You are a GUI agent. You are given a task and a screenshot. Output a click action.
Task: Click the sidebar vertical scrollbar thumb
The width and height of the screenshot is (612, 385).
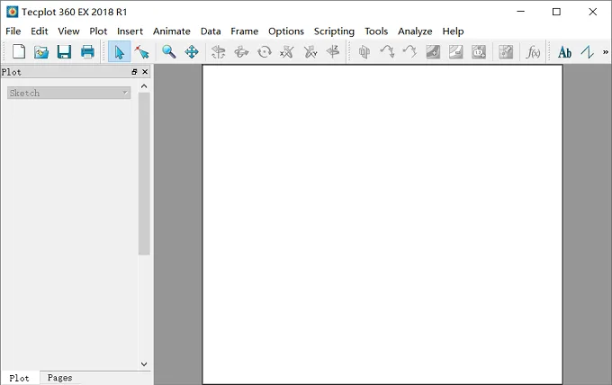click(x=144, y=174)
